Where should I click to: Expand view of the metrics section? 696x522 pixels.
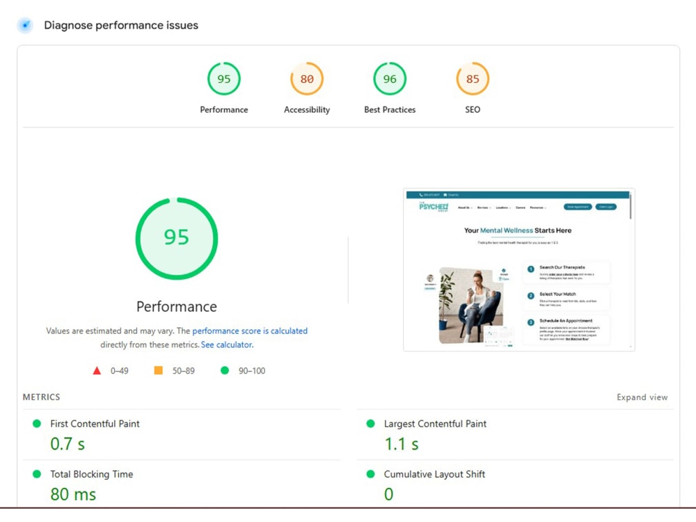(x=642, y=397)
